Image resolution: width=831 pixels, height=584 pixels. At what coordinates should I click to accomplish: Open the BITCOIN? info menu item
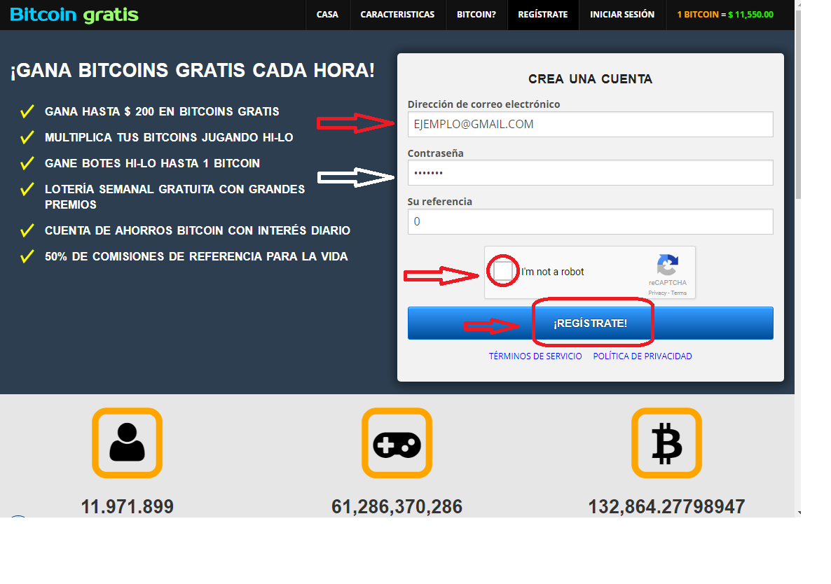pyautogui.click(x=476, y=14)
